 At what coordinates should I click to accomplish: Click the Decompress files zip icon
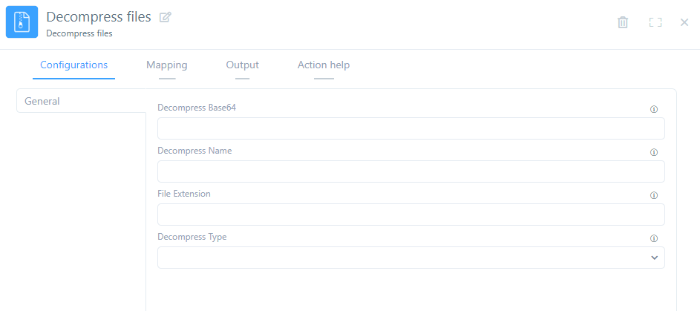pos(22,22)
